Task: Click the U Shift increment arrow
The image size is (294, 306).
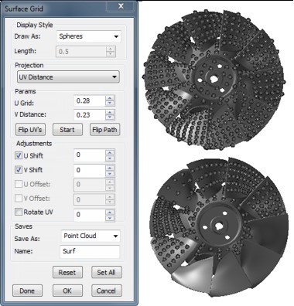Action: [110, 152]
